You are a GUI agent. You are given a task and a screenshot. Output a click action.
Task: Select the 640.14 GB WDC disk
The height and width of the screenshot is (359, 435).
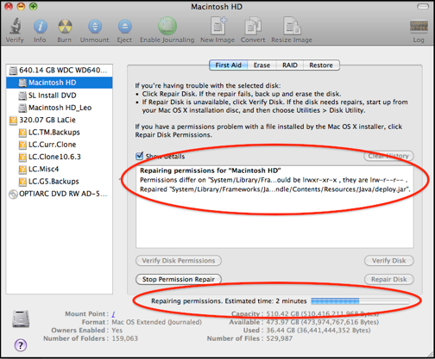pyautogui.click(x=60, y=71)
